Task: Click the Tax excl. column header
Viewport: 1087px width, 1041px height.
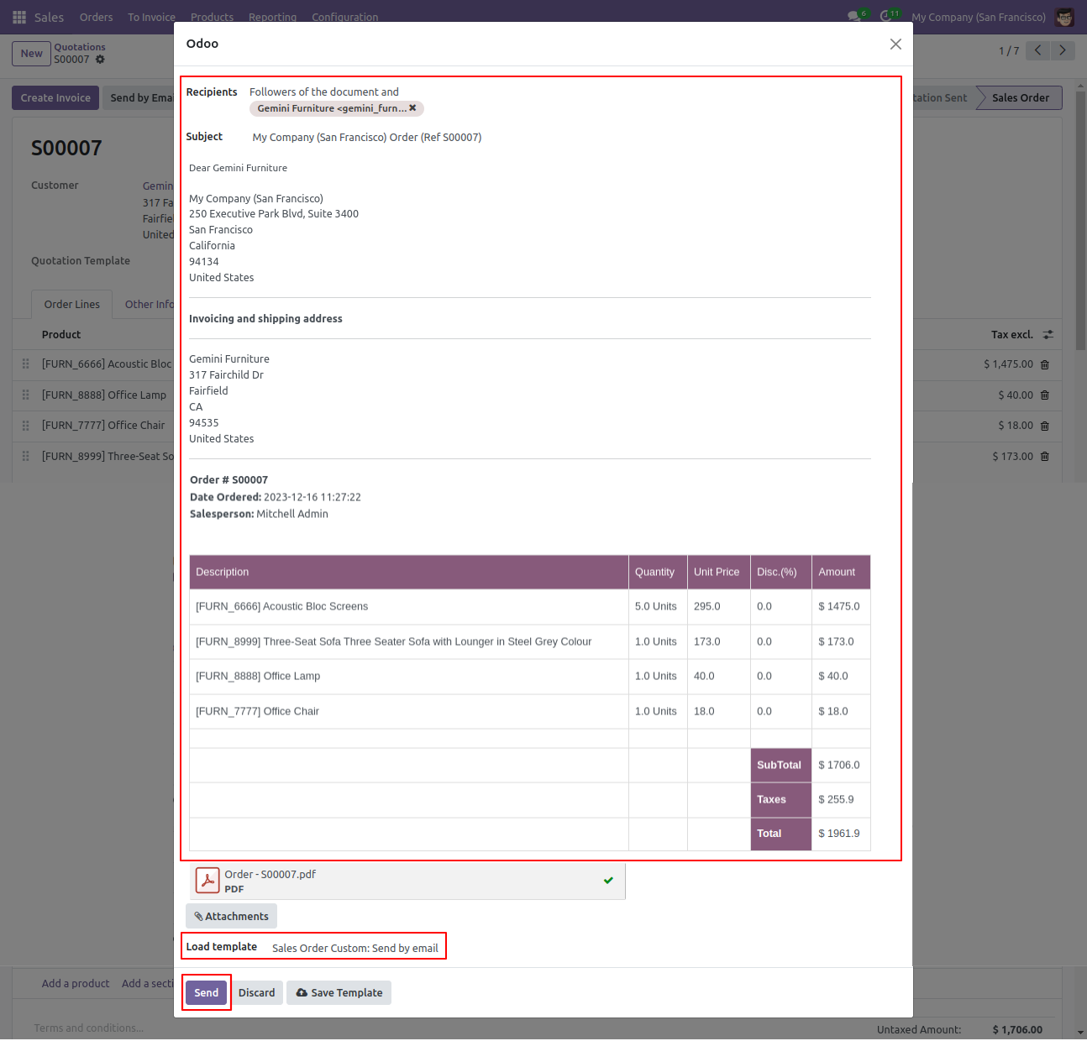Action: pos(1011,334)
